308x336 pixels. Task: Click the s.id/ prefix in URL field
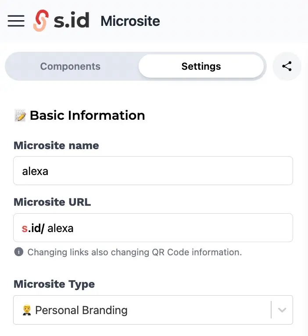coord(33,228)
